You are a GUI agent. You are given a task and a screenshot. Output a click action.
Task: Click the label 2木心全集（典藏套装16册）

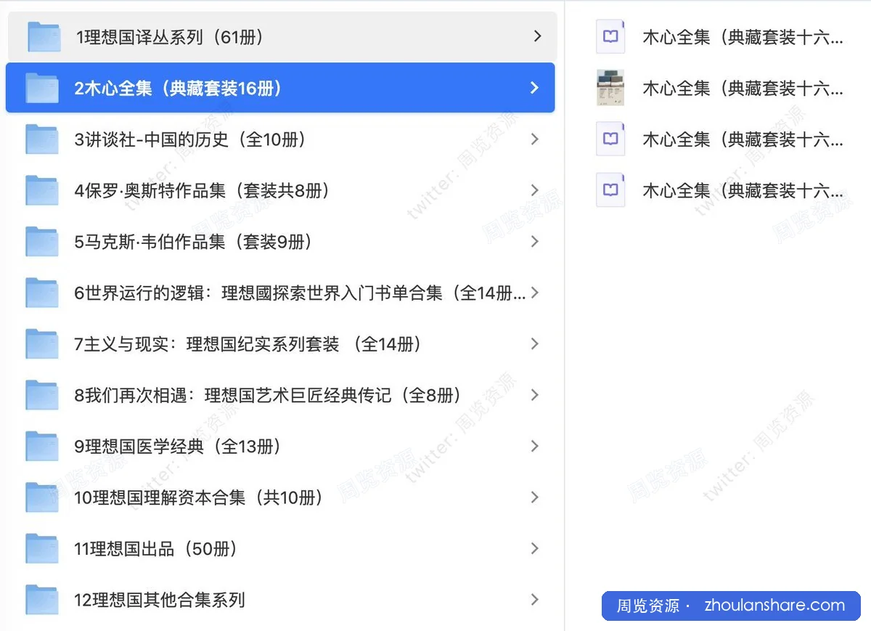(178, 89)
